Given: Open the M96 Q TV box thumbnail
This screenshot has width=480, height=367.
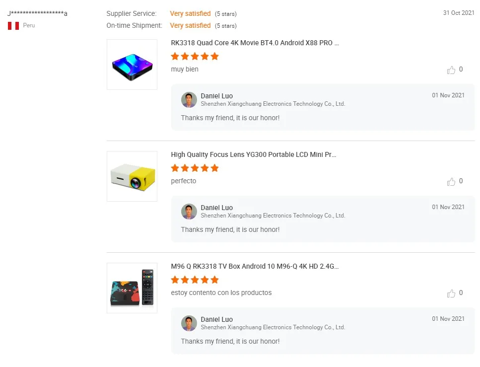Looking at the screenshot, I should point(132,288).
